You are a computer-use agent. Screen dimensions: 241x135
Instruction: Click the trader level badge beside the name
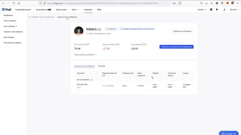[111, 29]
